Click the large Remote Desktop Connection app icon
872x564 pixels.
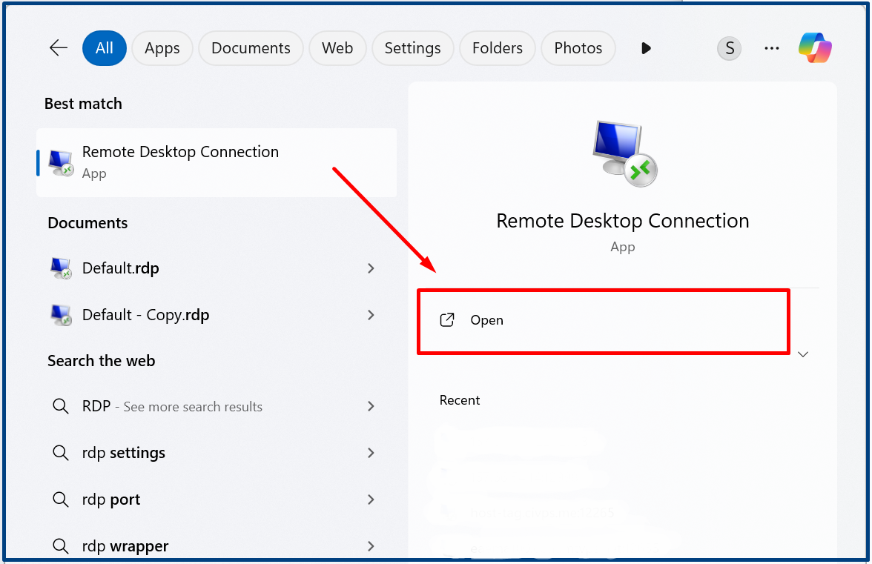pyautogui.click(x=624, y=153)
